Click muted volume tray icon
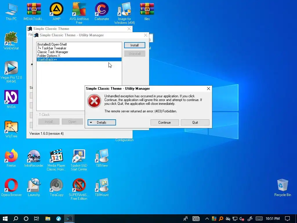Screen dimensions: 297x223 pos(242,219)
